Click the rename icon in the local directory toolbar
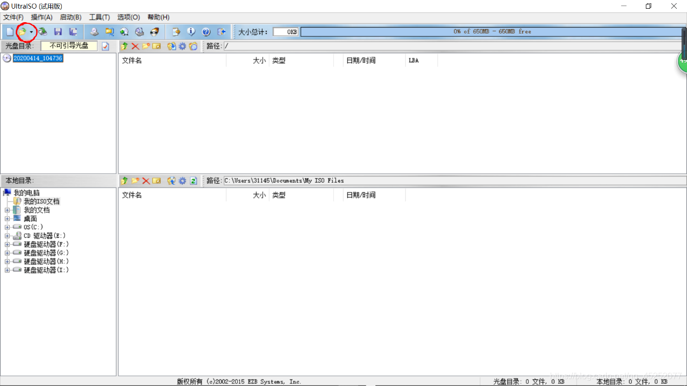Viewport: 687px width, 386px height. pos(157,181)
